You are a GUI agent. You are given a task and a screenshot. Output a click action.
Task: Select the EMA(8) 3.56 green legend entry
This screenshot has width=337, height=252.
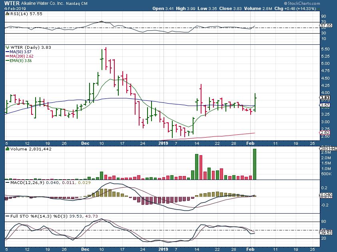click(x=19, y=61)
